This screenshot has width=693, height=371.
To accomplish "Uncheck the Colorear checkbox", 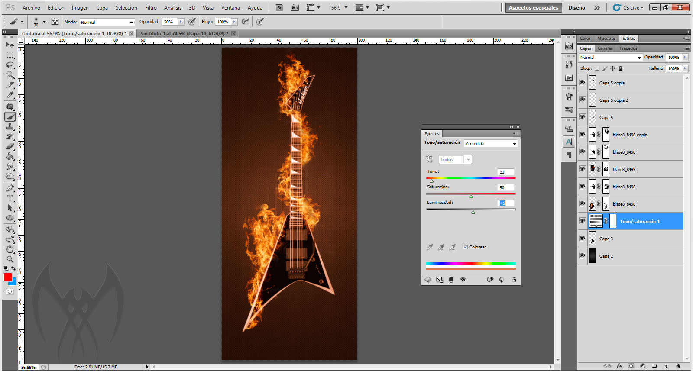I will pos(465,247).
